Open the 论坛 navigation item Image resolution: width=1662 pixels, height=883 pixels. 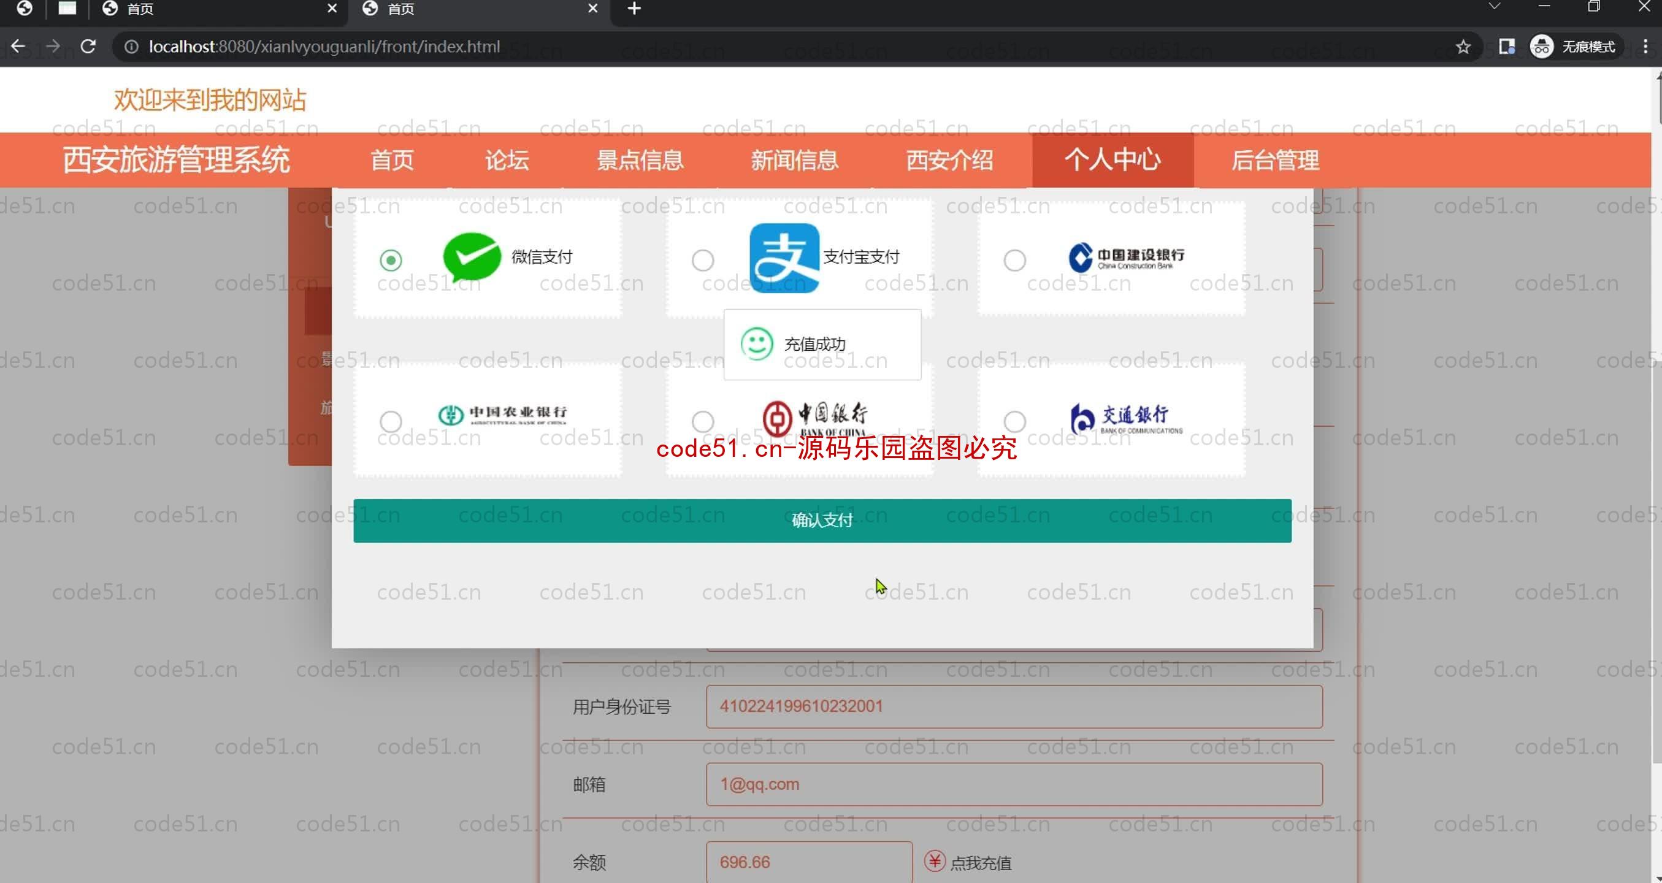507,160
